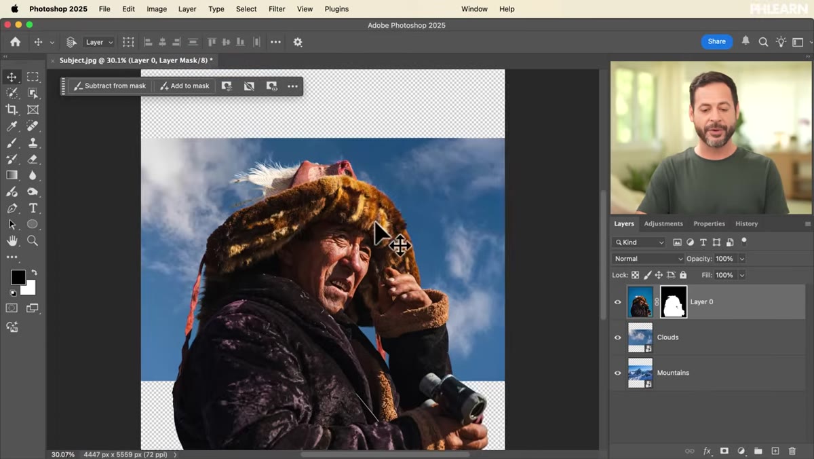The width and height of the screenshot is (814, 459).
Task: Select the Ellipse shape tool
Action: 33,225
